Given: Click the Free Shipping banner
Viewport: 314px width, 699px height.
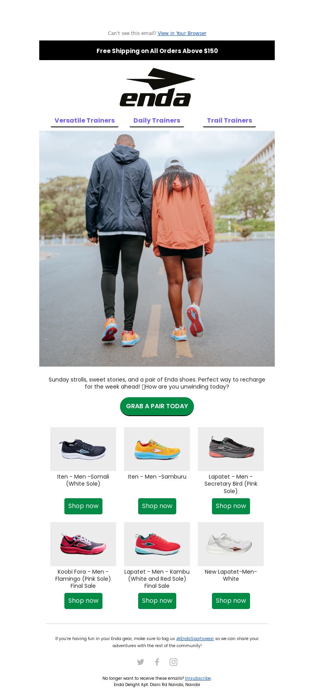Looking at the screenshot, I should point(157,50).
